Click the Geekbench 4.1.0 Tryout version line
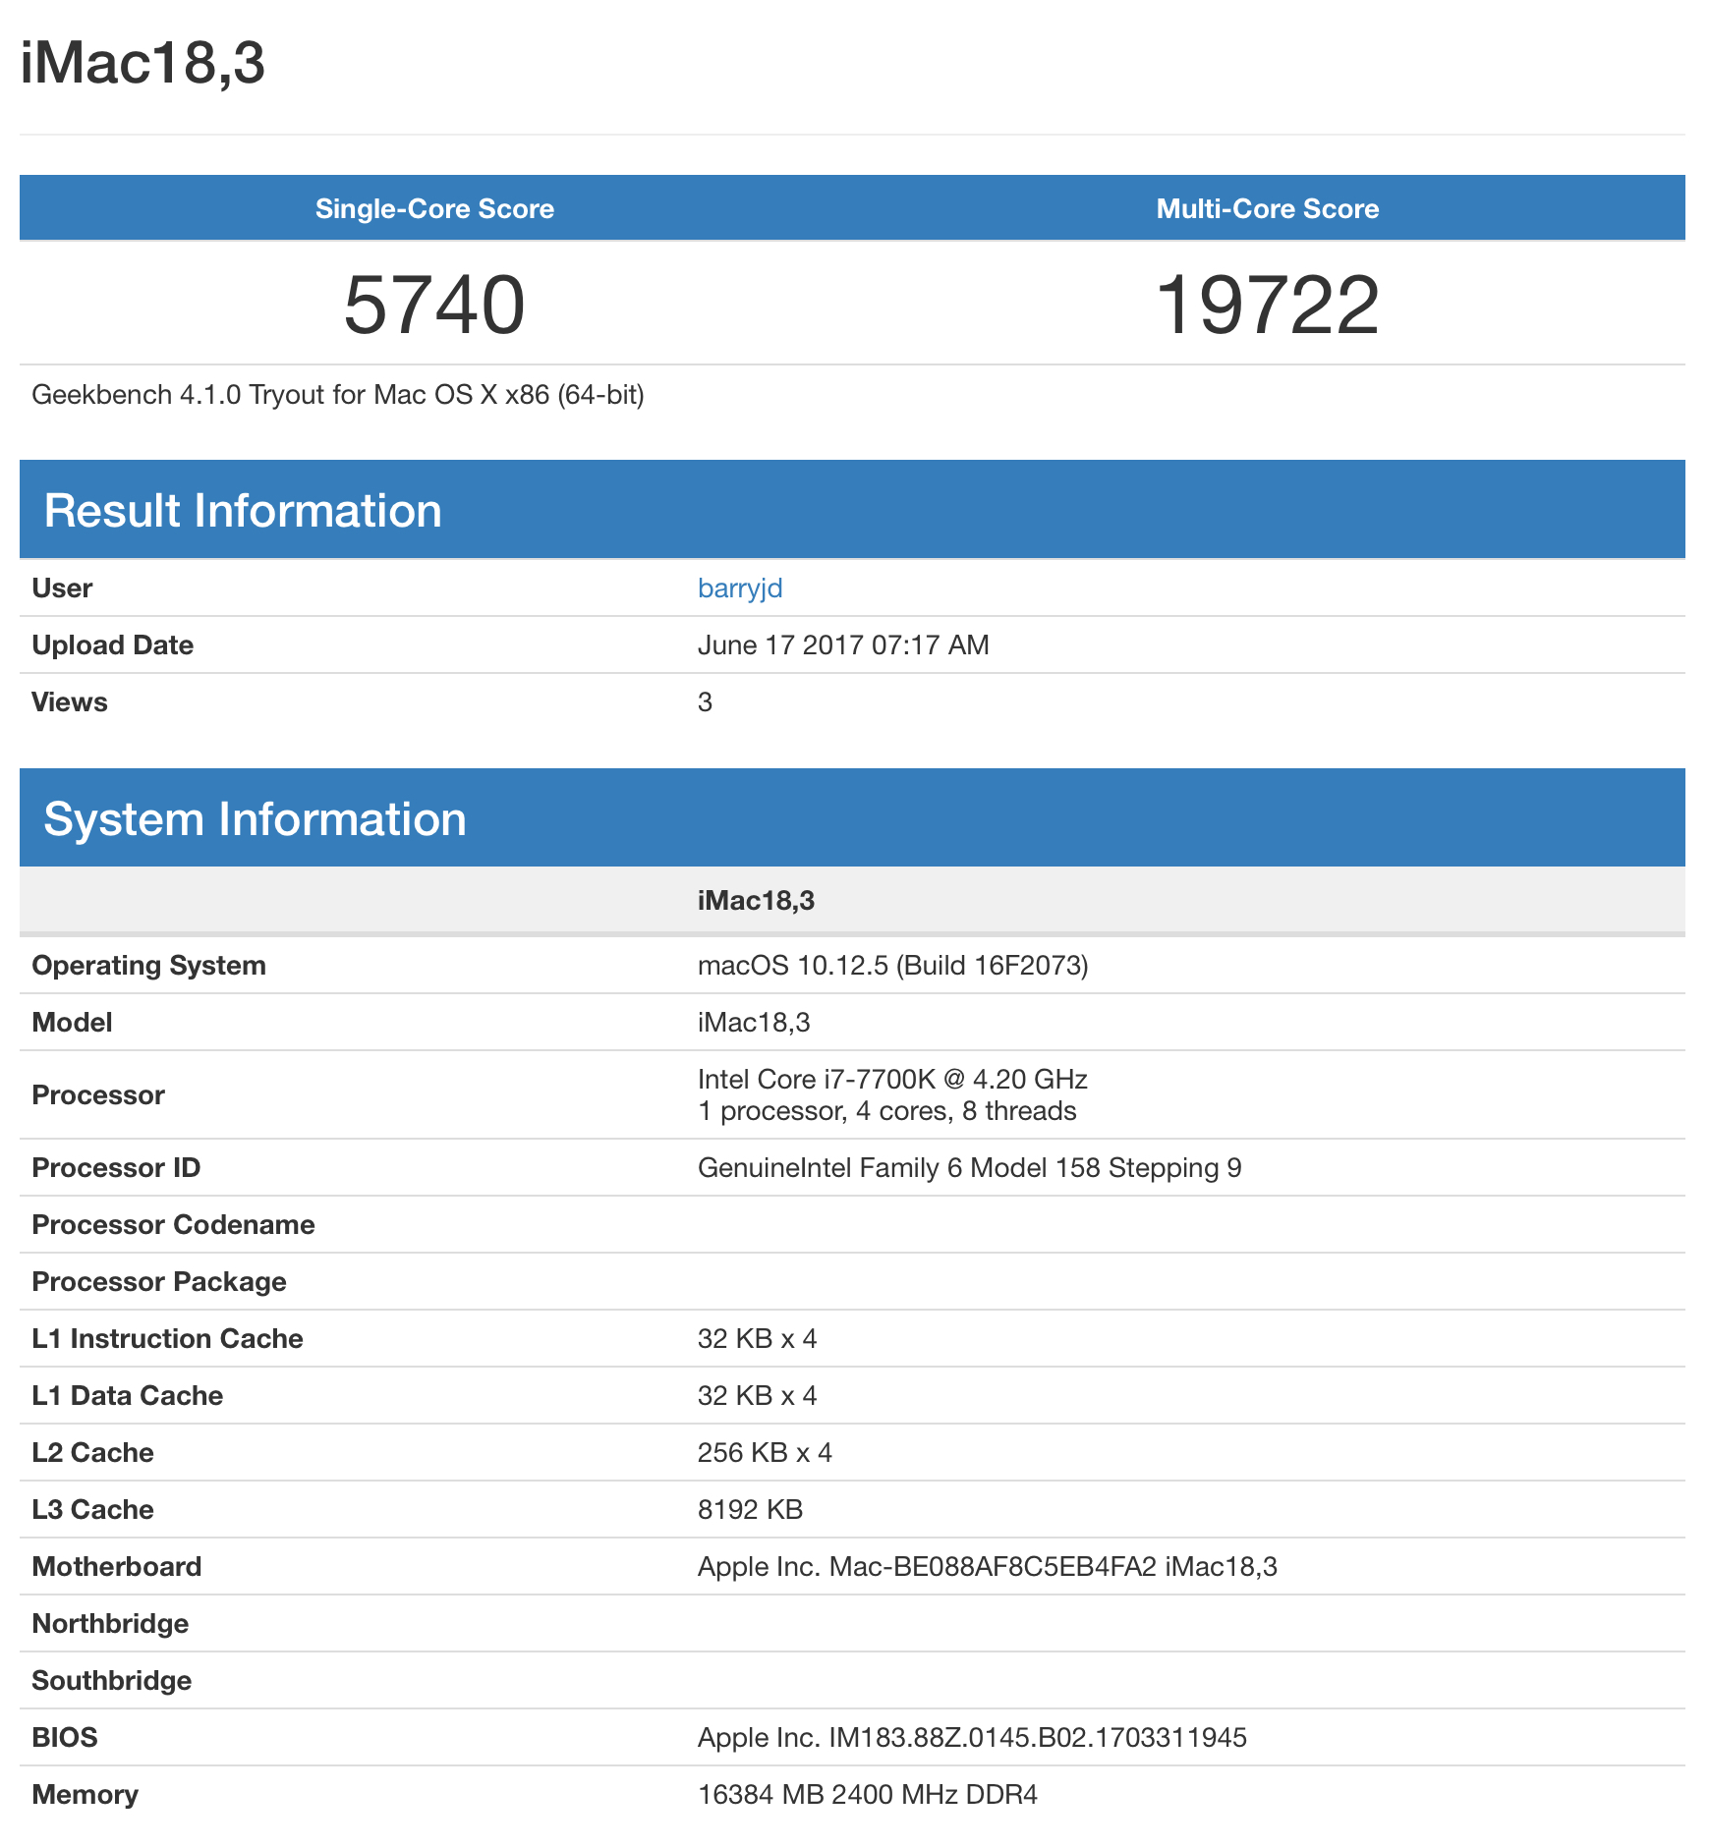Image resolution: width=1710 pixels, height=1847 pixels. pos(338,395)
